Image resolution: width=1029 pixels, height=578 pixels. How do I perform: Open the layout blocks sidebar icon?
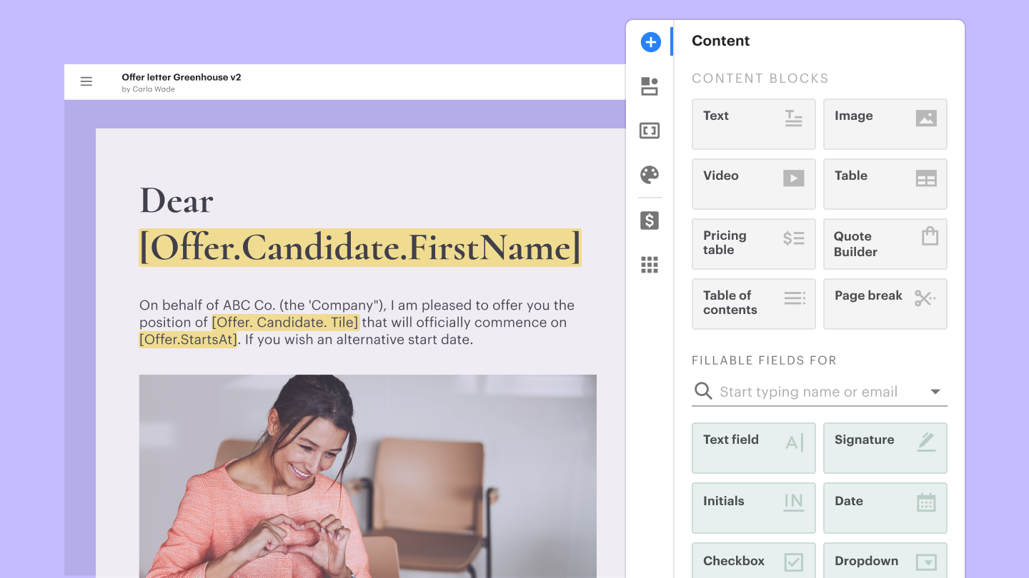point(650,86)
